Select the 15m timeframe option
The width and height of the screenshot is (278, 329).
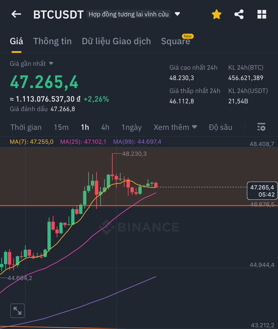pyautogui.click(x=61, y=127)
